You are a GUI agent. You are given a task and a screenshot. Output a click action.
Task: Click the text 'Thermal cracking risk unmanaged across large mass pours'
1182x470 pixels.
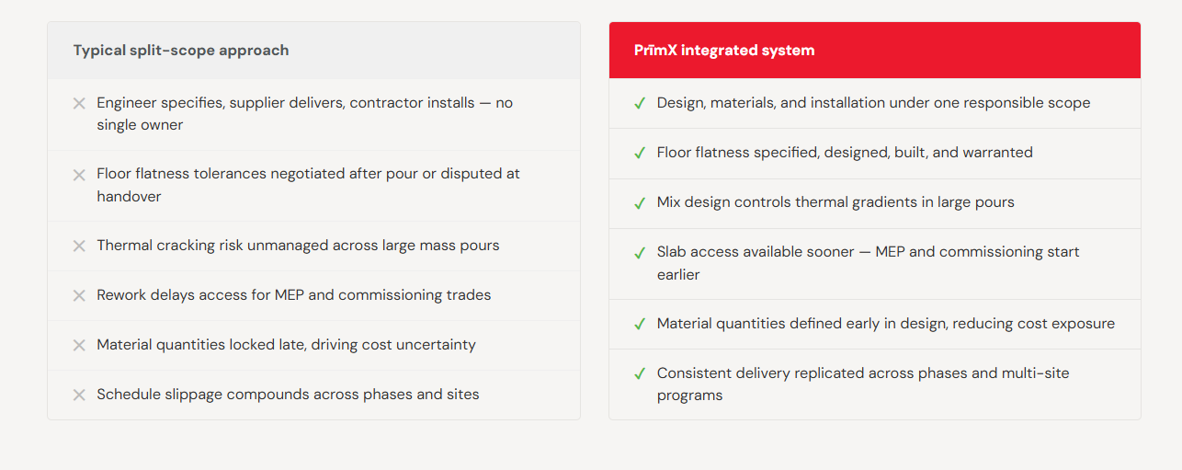click(x=298, y=246)
